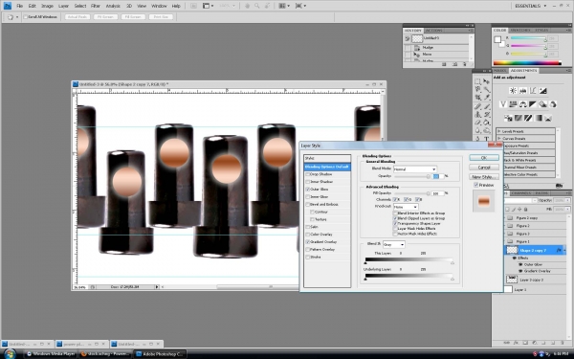Add a Photo Filter adjustment
Viewport: 574px width, 359px height.
(x=542, y=104)
